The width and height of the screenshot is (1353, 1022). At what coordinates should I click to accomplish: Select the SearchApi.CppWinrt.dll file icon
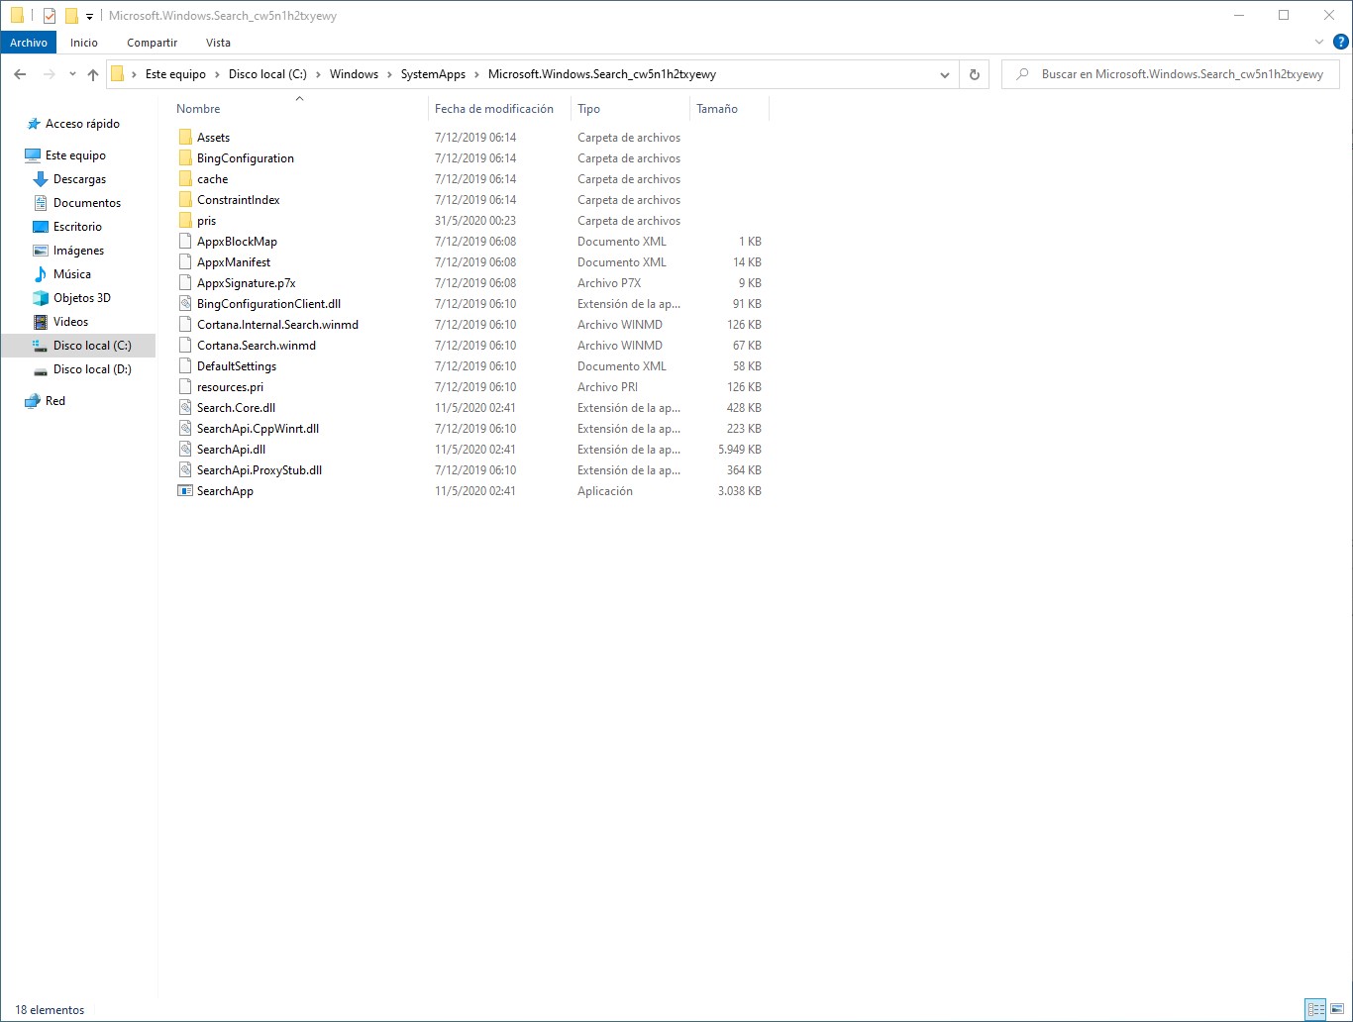click(185, 429)
